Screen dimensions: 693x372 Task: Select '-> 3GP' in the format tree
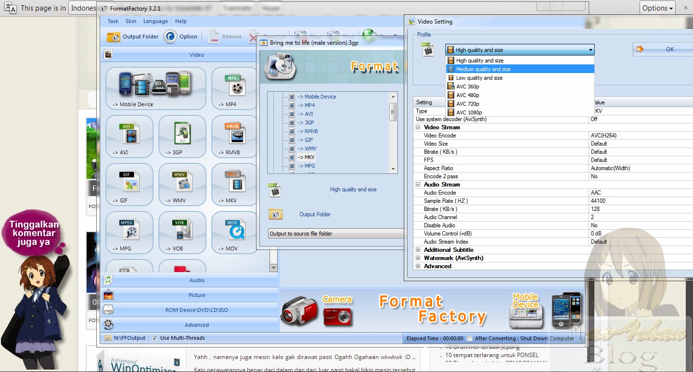click(306, 123)
